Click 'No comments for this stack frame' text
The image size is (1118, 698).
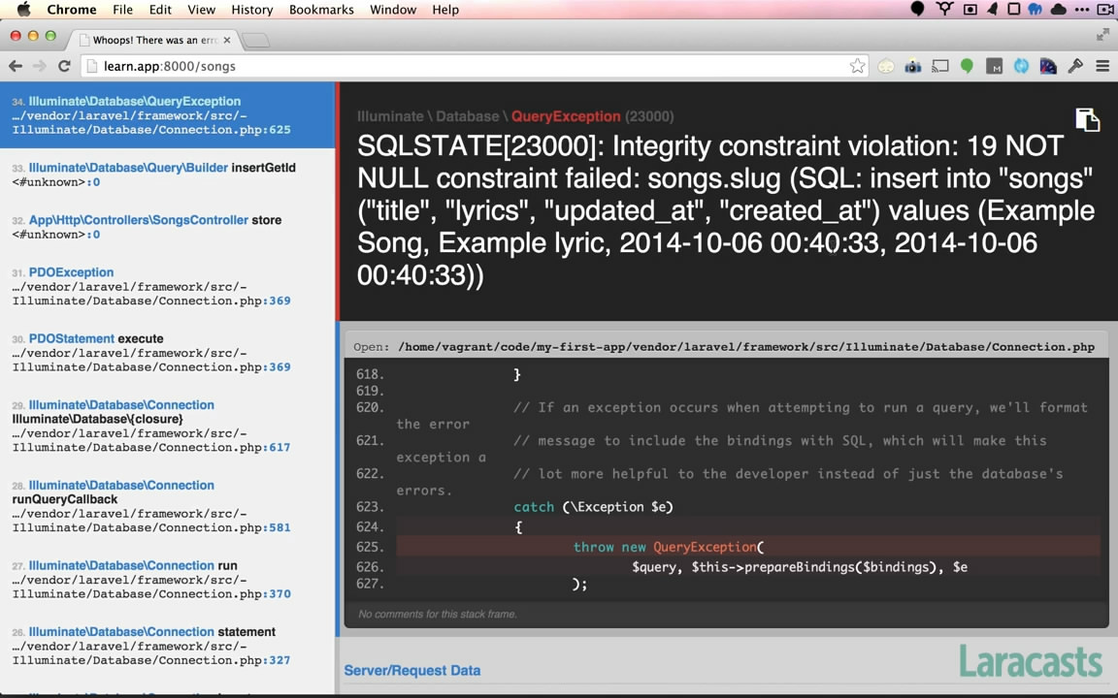pyautogui.click(x=438, y=614)
